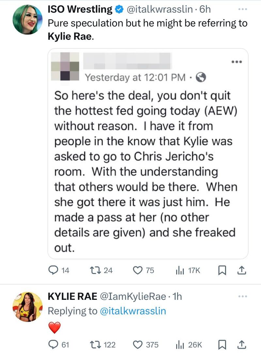Image resolution: width=261 pixels, height=355 pixels.
Task: Reply to the ISO Wrestling tweet
Action: [x=53, y=270]
